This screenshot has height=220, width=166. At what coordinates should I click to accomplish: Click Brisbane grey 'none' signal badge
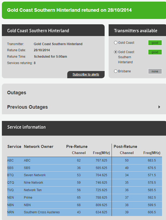pos(155,71)
